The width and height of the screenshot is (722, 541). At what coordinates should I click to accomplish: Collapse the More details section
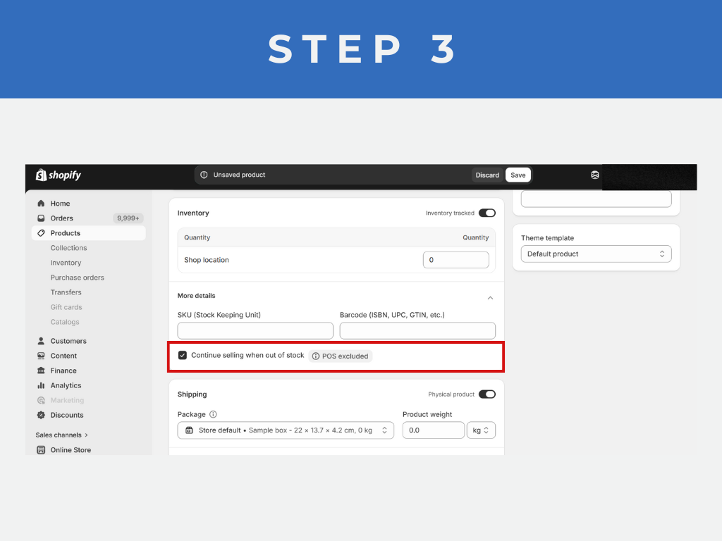490,298
